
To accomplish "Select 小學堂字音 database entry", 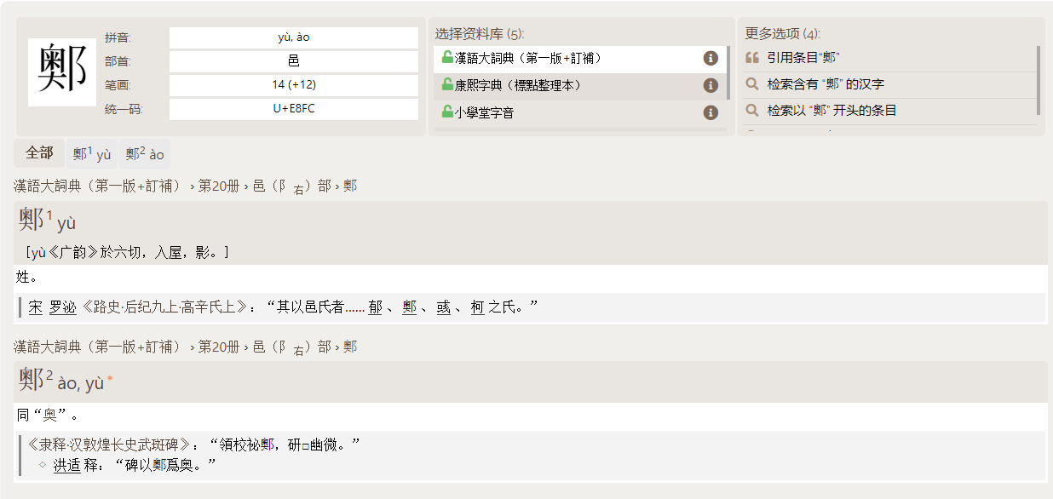I will tap(484, 113).
